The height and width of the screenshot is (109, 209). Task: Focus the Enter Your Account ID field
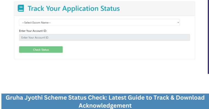click(x=104, y=37)
